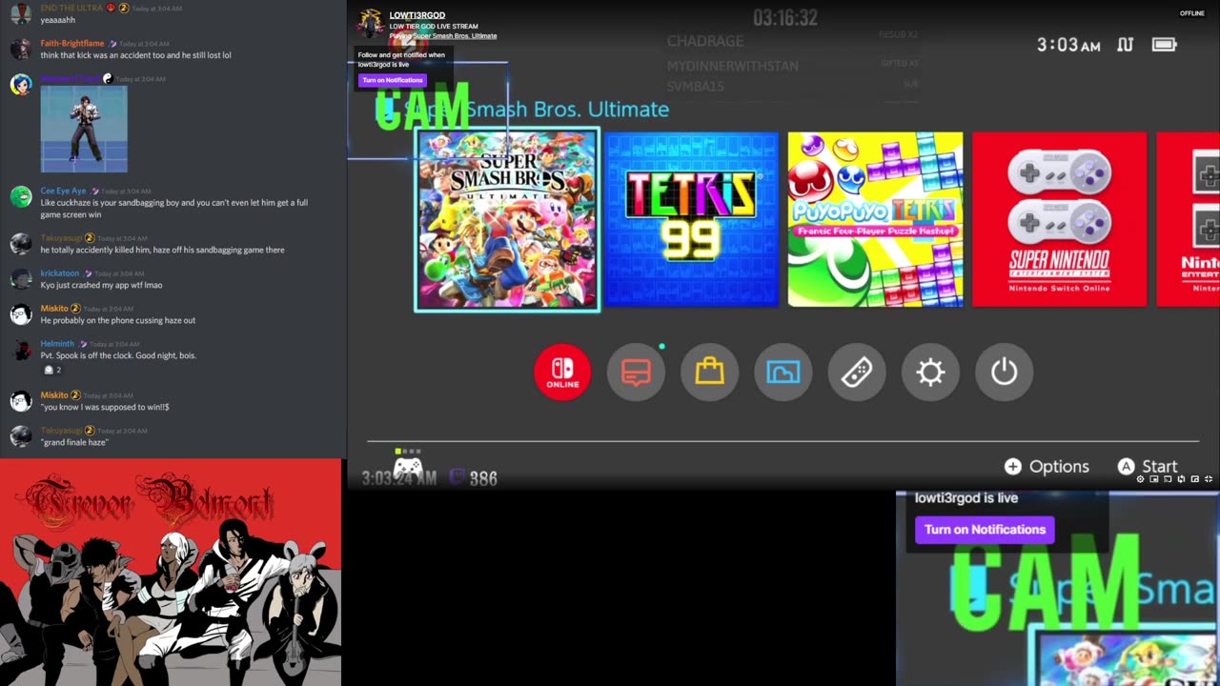Click the Wi-Fi signal icon beside the clock

1125,45
